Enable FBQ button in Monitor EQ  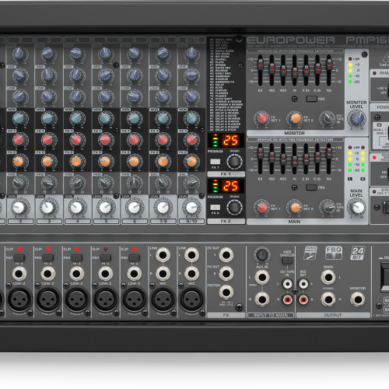click(x=311, y=99)
